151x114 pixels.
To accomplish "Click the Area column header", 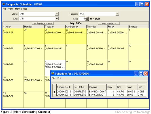I will 121,87.
